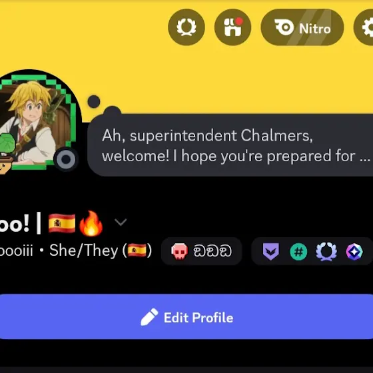Open the Shop icon with red notification dot

click(232, 27)
